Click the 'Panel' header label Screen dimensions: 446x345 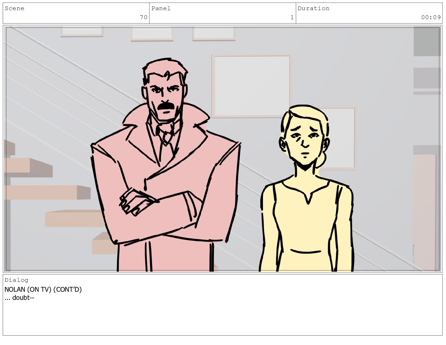pyautogui.click(x=161, y=8)
